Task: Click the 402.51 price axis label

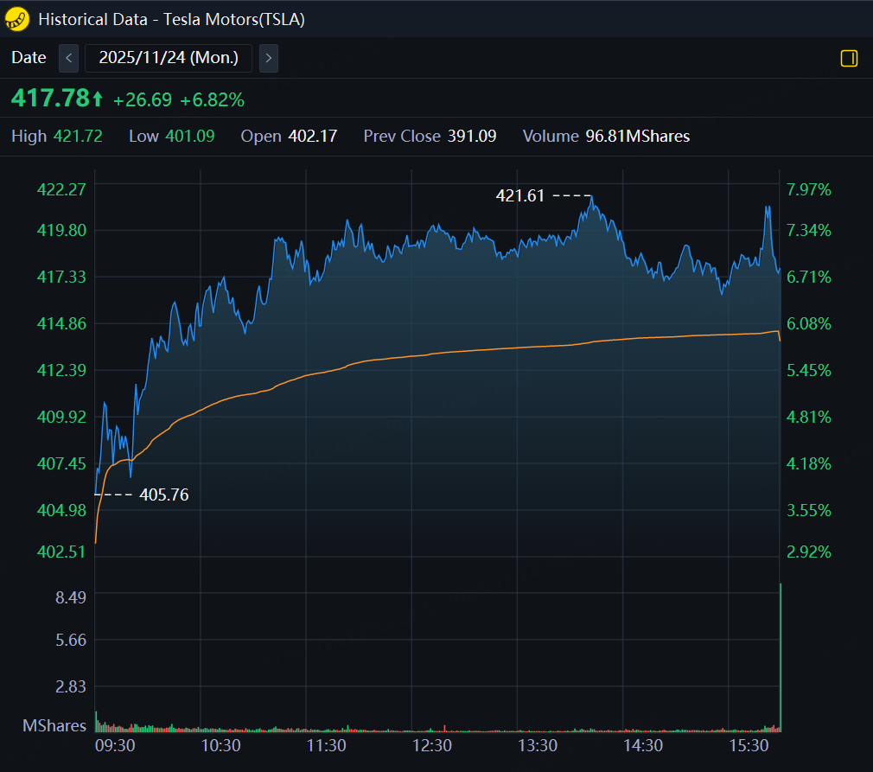Action: 61,552
